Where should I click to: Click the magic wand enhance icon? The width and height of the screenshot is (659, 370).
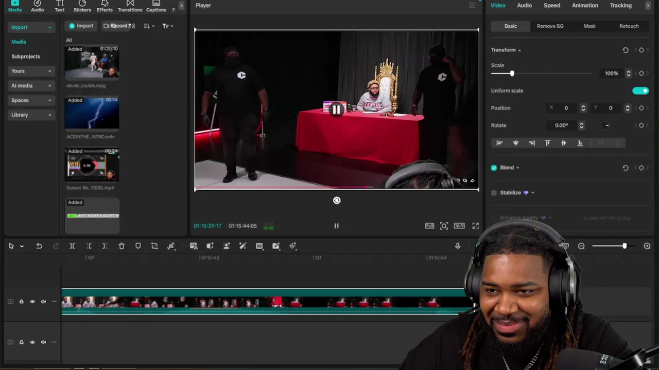[x=242, y=246]
